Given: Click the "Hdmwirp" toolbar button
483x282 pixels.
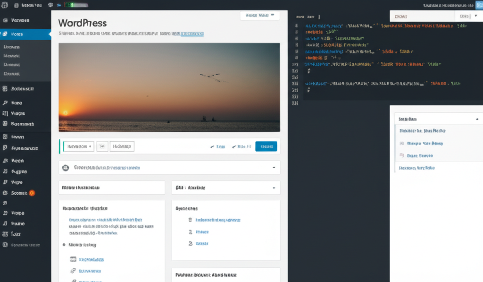Looking at the screenshot, I should (x=122, y=146).
